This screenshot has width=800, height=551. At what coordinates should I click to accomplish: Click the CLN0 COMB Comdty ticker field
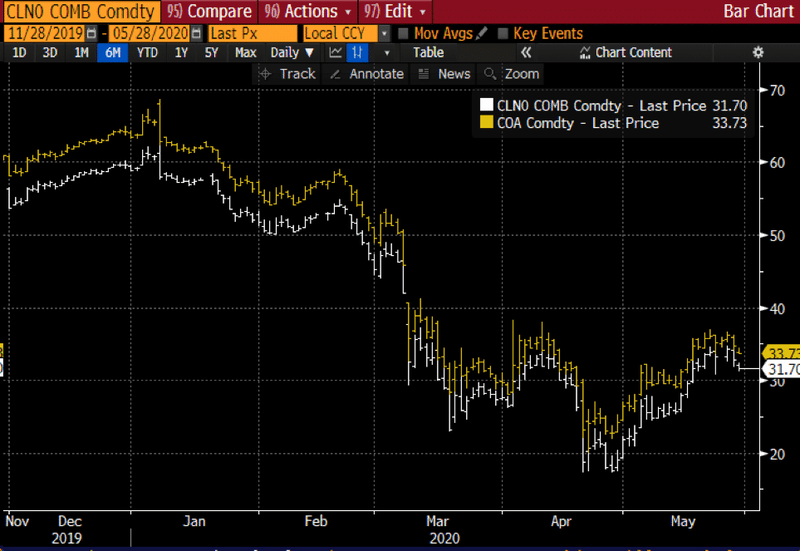click(80, 12)
